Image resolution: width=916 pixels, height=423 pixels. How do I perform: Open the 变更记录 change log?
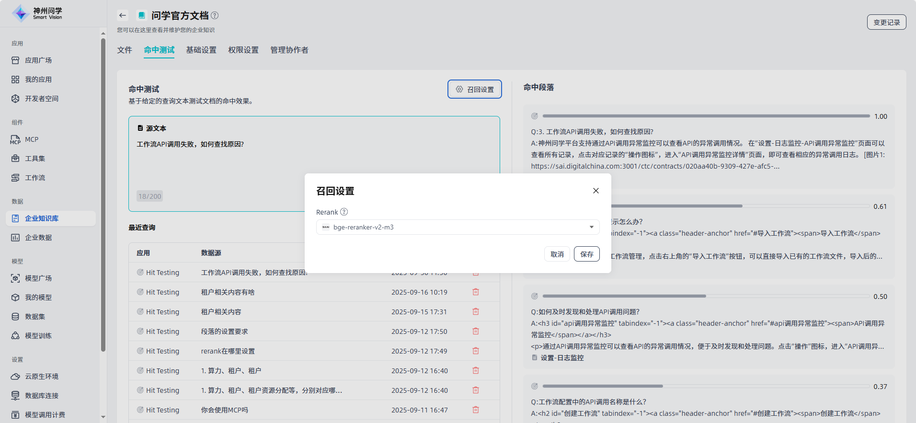(x=886, y=22)
